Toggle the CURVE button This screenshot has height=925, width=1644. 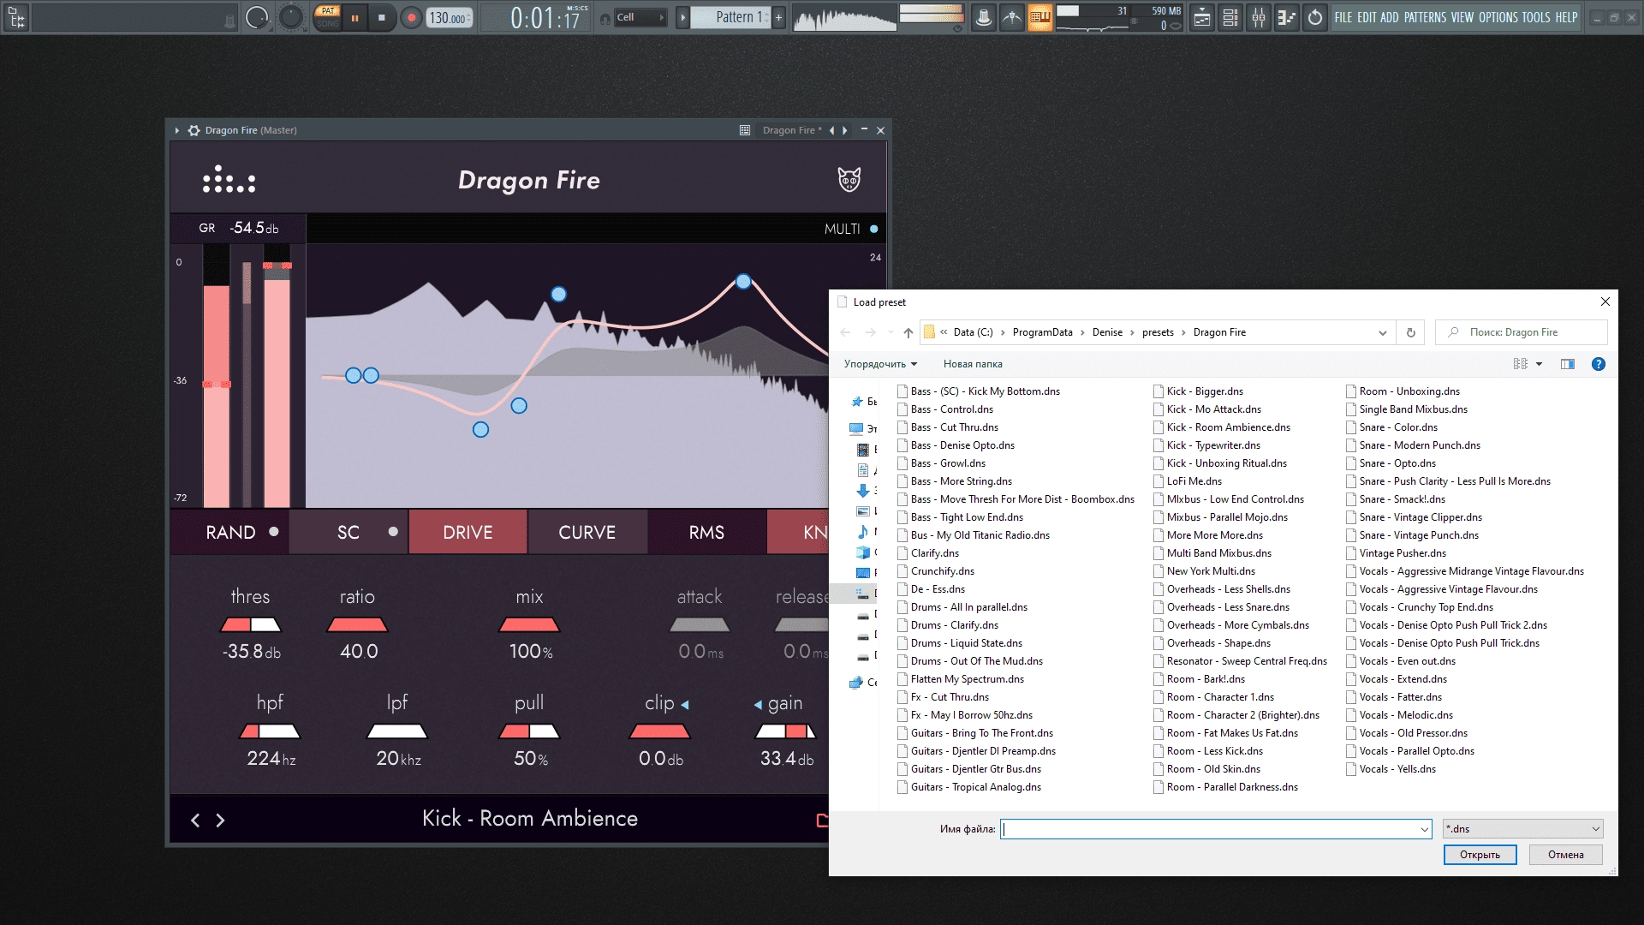(587, 532)
